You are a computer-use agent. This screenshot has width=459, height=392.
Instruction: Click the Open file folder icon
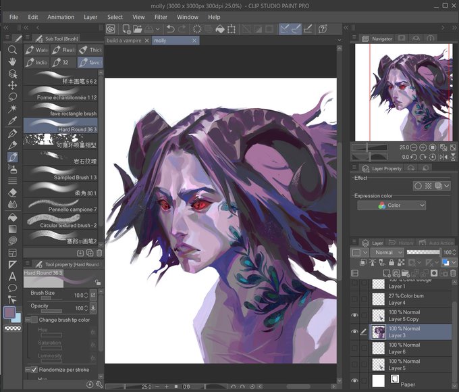point(137,29)
